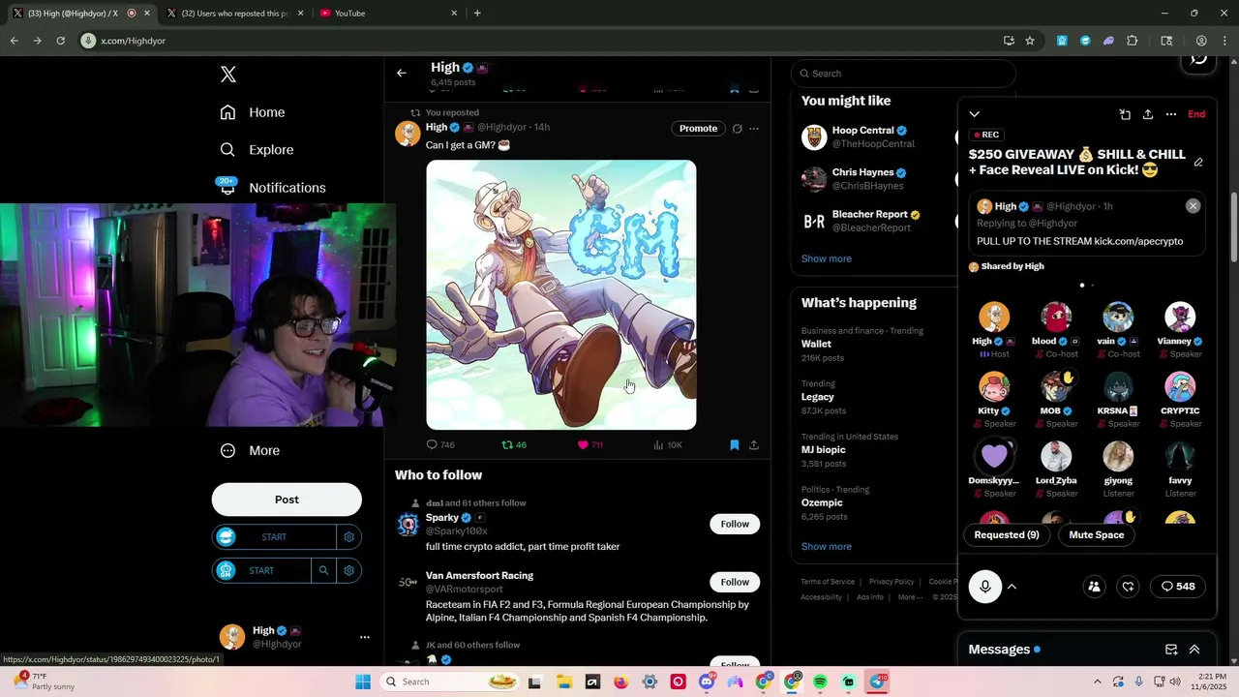Viewport: 1239px width, 697px height.
Task: Go back using the profile back arrow
Action: click(402, 73)
